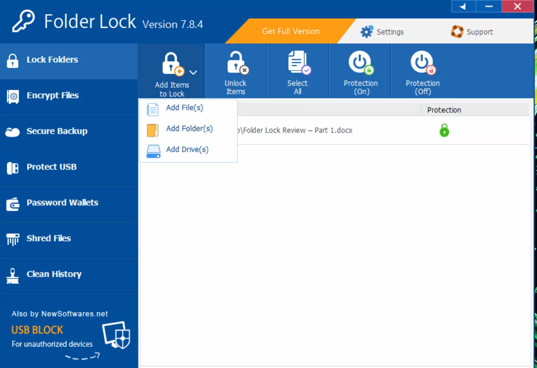Click the Get Full Version button

[x=291, y=31]
